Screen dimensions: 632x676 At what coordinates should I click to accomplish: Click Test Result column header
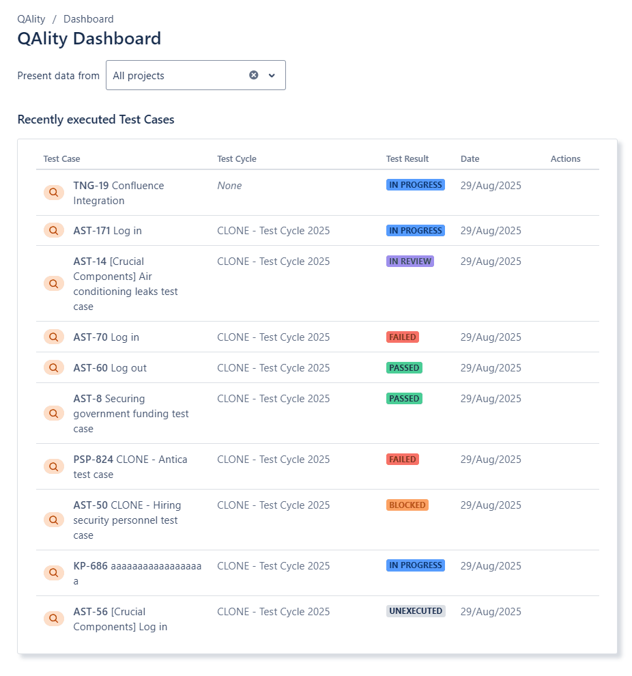click(x=407, y=158)
